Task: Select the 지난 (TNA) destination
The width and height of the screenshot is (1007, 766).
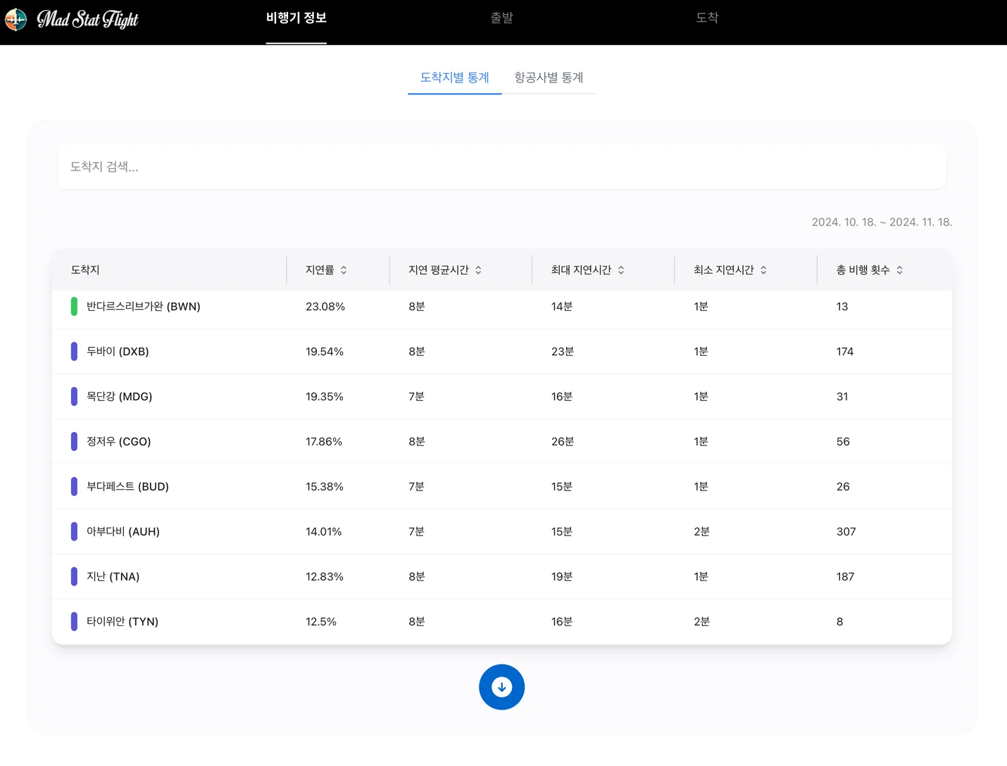Action: tap(113, 577)
